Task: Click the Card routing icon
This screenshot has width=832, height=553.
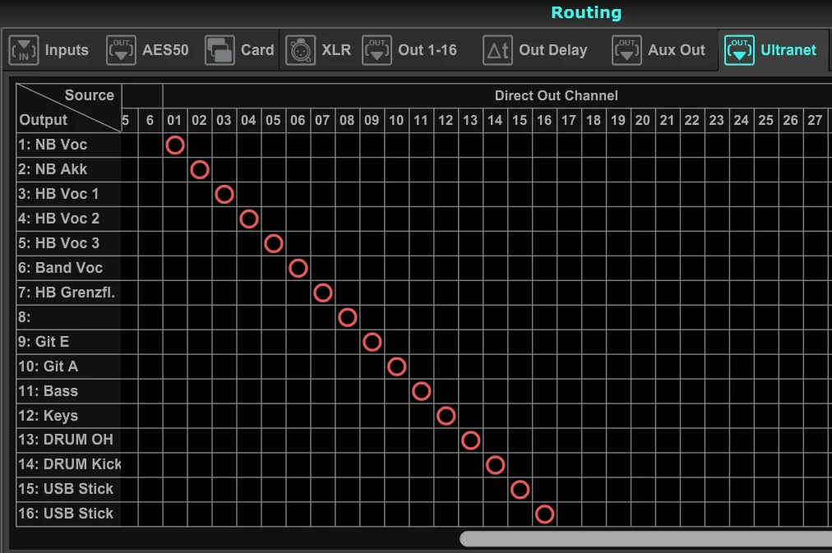Action: coord(220,50)
